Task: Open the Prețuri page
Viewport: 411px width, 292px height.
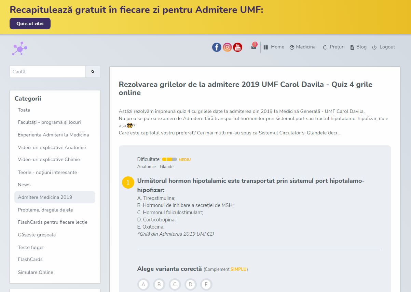Action: click(337, 47)
